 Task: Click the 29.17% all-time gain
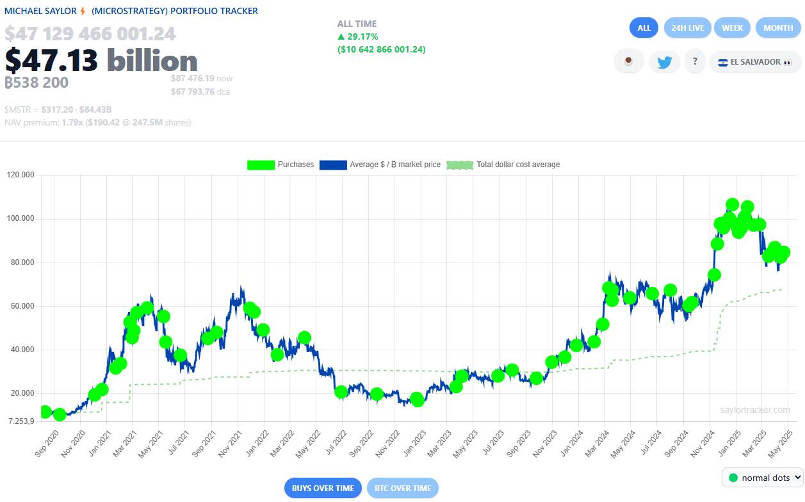click(358, 36)
